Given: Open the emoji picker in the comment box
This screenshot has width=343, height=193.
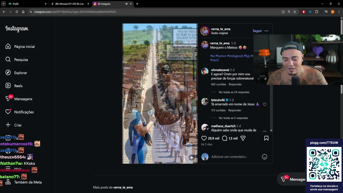Looking at the screenshot, I should [x=264, y=157].
